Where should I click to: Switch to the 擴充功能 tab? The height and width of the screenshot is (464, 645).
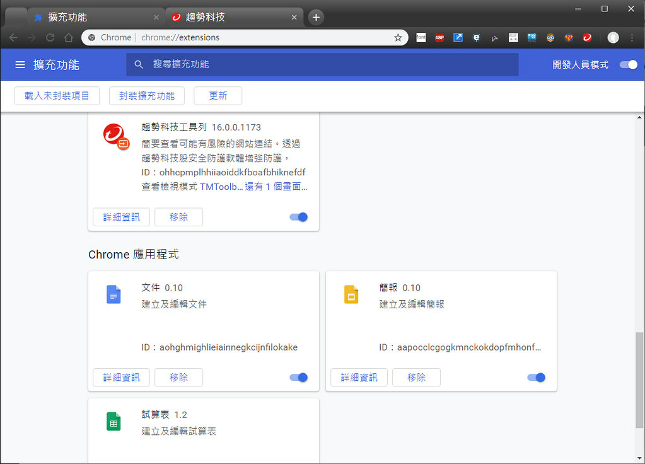(96, 17)
